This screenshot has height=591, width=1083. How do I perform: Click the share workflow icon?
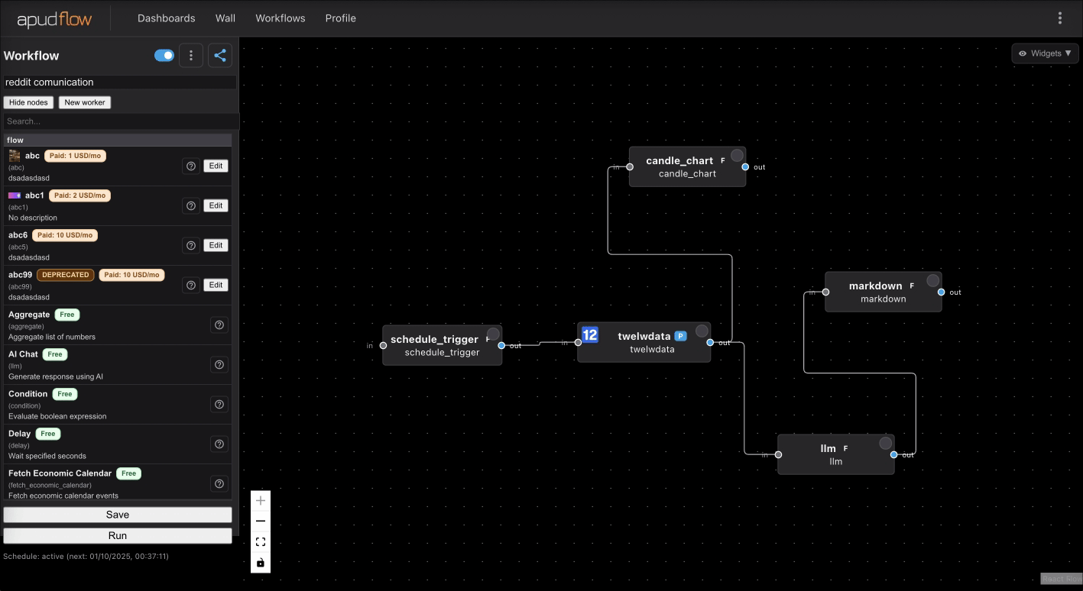(219, 55)
